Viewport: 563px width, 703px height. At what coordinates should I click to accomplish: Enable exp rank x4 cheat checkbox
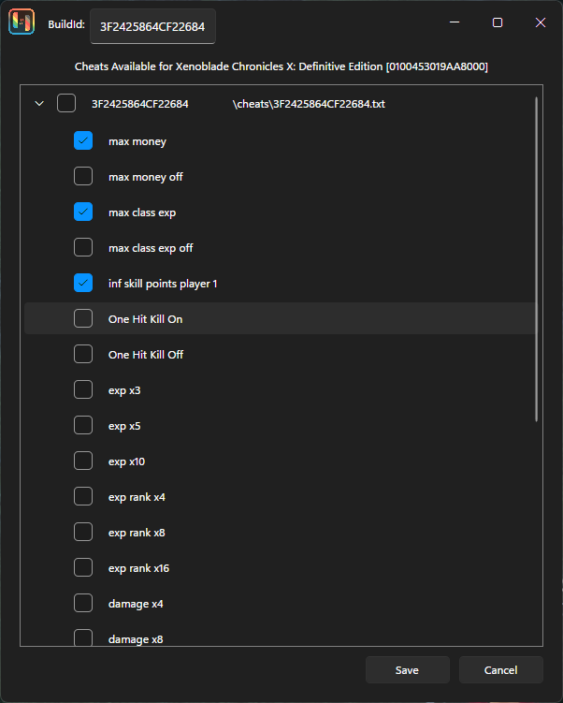83,496
